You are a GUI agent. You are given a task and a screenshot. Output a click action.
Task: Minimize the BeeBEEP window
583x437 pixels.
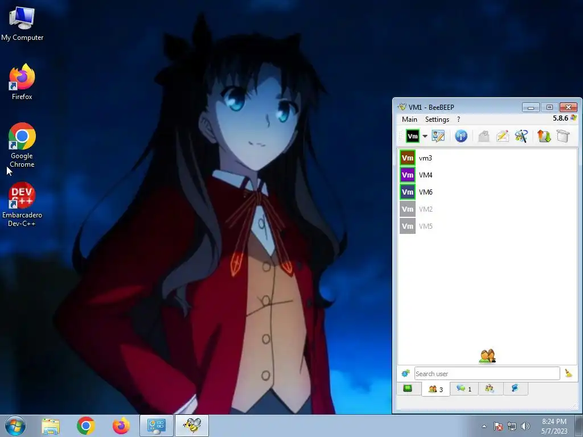point(531,108)
